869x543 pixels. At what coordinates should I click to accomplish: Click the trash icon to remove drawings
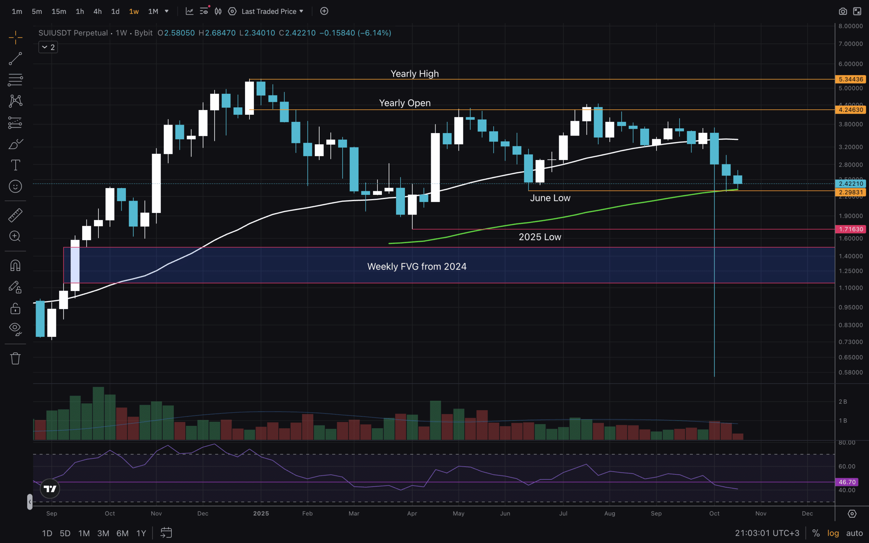[x=15, y=358]
